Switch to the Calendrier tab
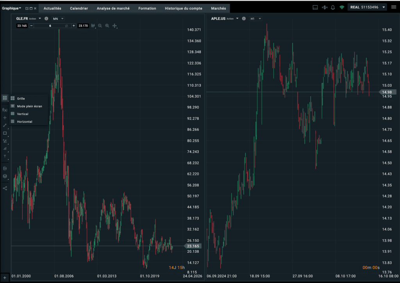Screen dimensions: 400x283 (x=79, y=9)
